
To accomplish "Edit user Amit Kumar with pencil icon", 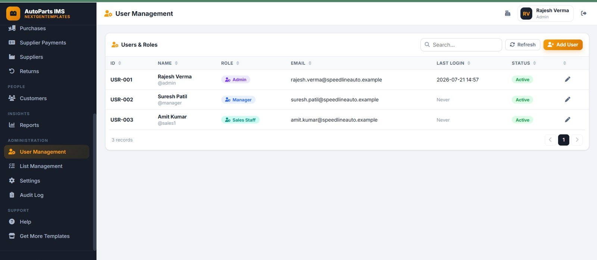I will click(568, 120).
